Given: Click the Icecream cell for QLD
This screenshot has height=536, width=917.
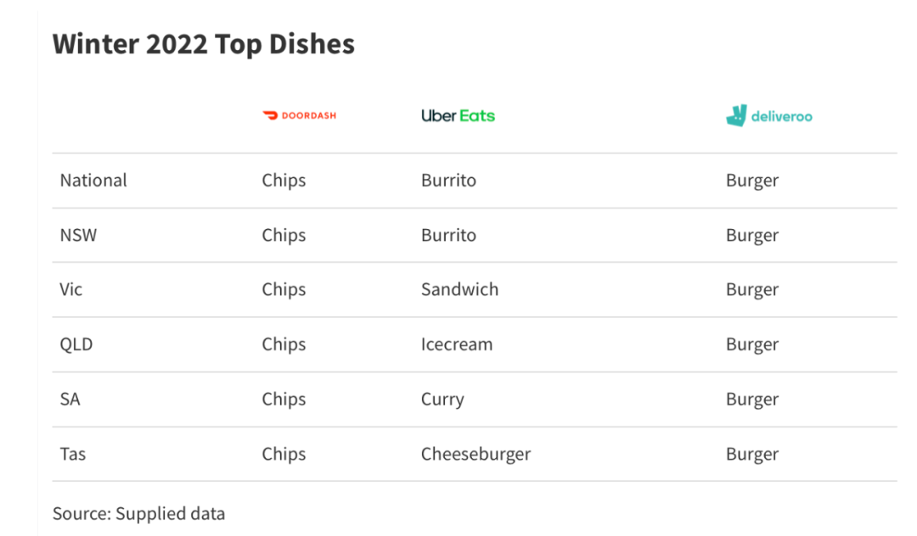Looking at the screenshot, I should (x=457, y=344).
